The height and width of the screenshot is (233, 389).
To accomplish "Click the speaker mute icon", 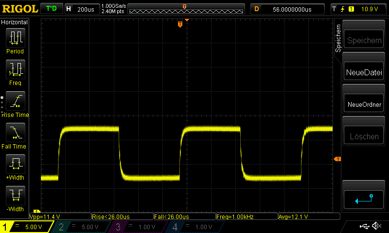I will tap(376, 226).
